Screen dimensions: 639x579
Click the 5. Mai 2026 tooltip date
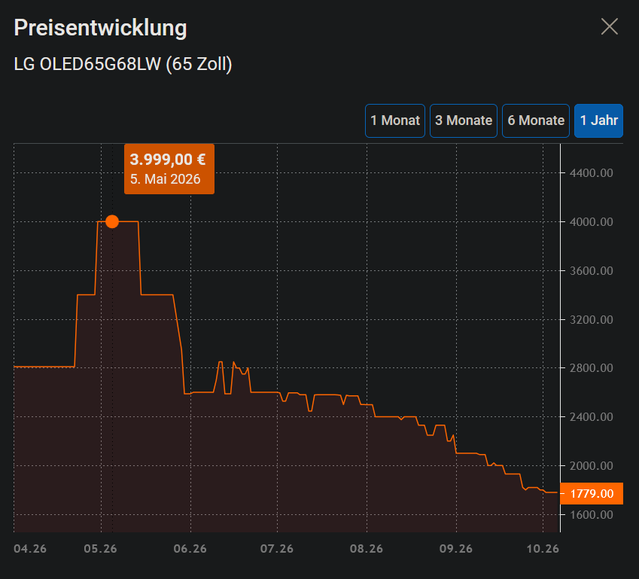pyautogui.click(x=165, y=179)
